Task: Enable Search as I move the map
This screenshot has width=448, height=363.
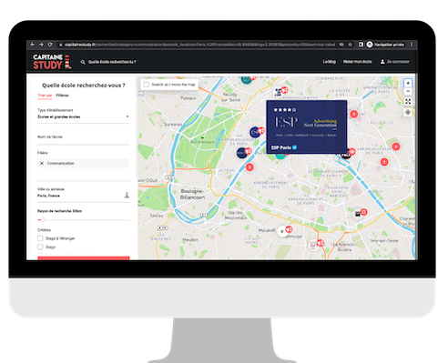Action: coord(147,85)
